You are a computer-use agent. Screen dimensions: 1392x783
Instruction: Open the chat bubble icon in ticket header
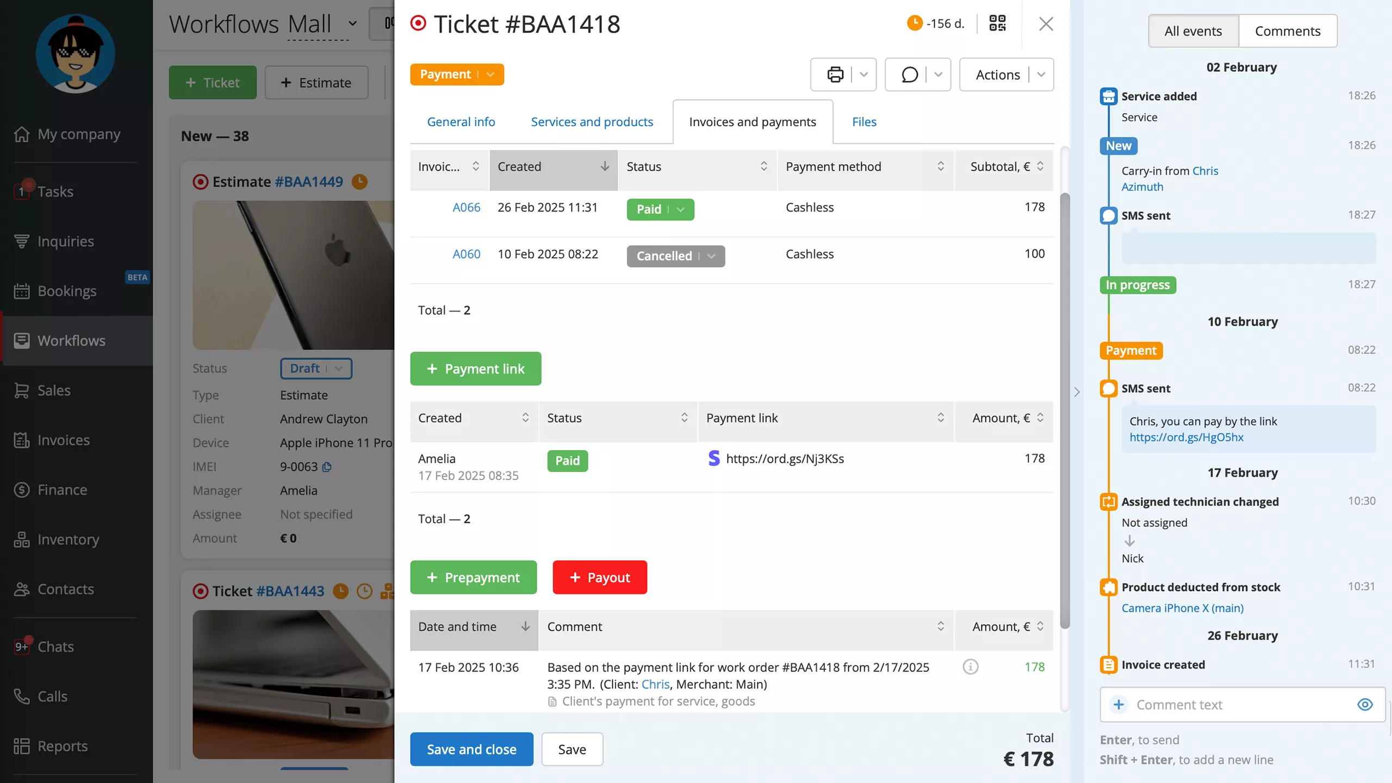coord(910,74)
